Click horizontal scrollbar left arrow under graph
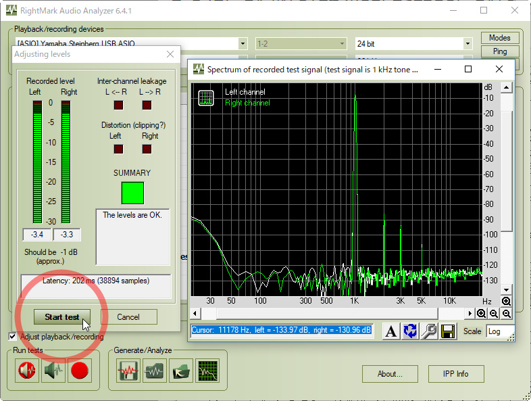 195,314
